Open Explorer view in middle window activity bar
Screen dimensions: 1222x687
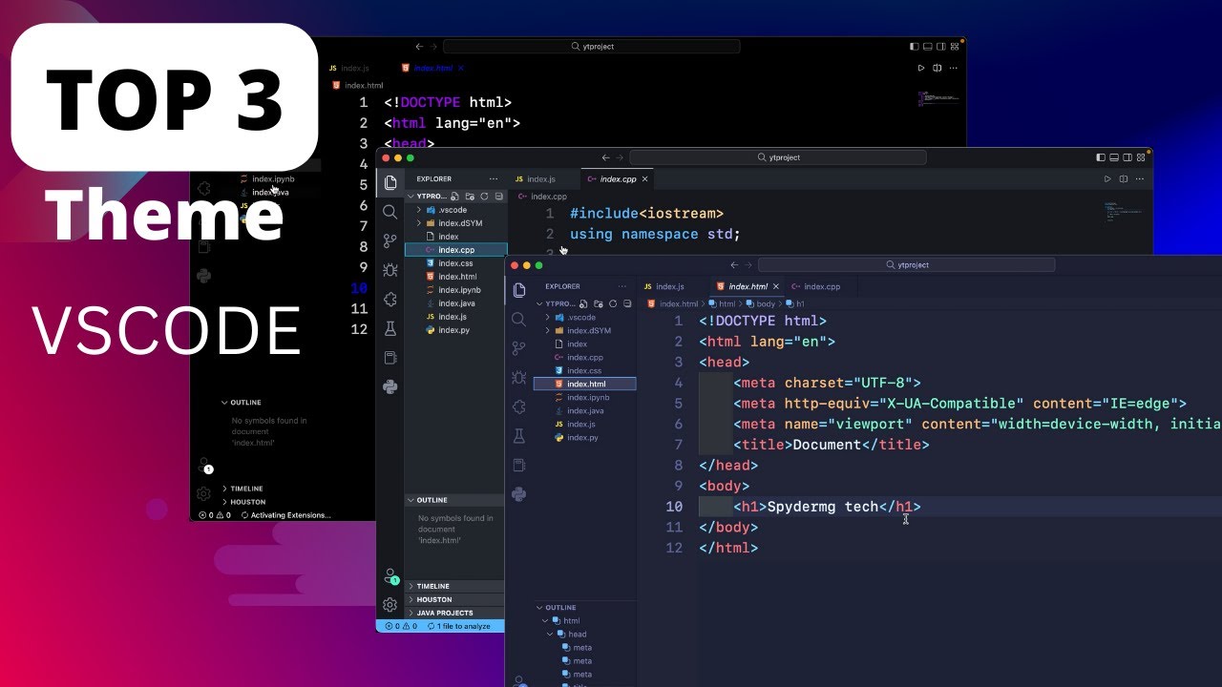[390, 183]
